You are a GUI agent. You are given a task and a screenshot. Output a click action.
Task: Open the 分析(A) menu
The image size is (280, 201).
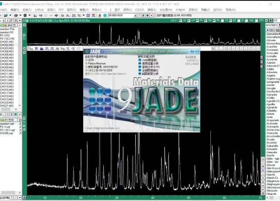[x=39, y=10]
